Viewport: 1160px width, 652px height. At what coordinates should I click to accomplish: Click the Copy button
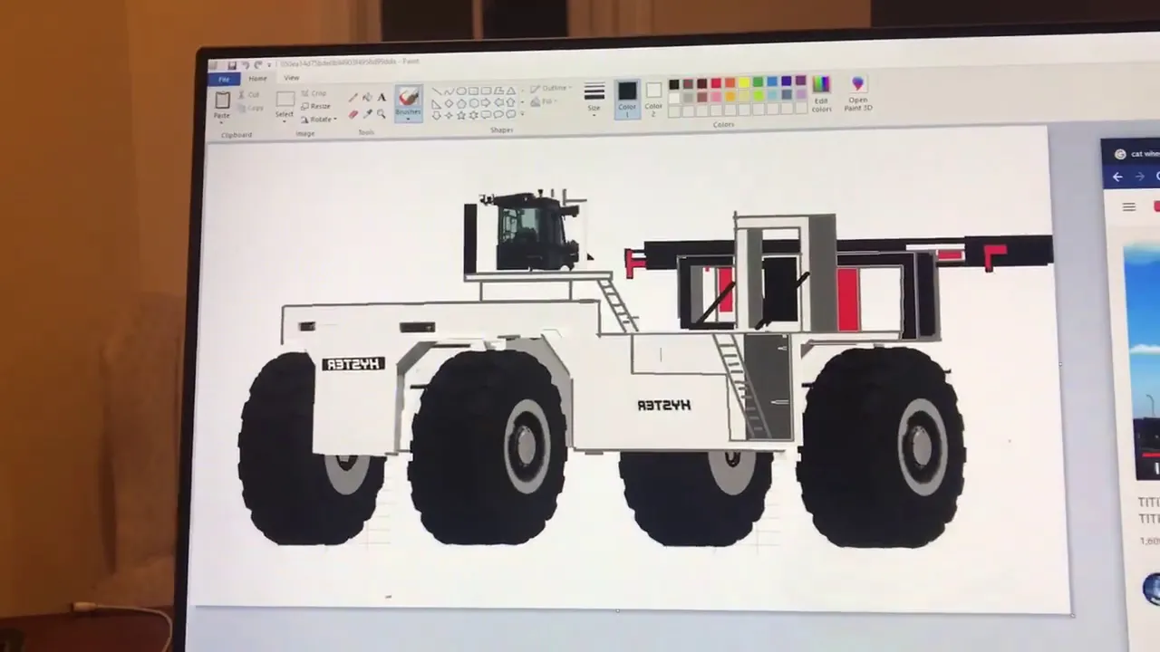[x=249, y=108]
